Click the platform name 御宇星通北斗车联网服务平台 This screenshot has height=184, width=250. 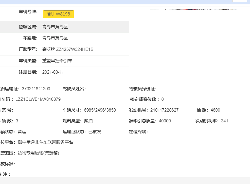coord(45,142)
